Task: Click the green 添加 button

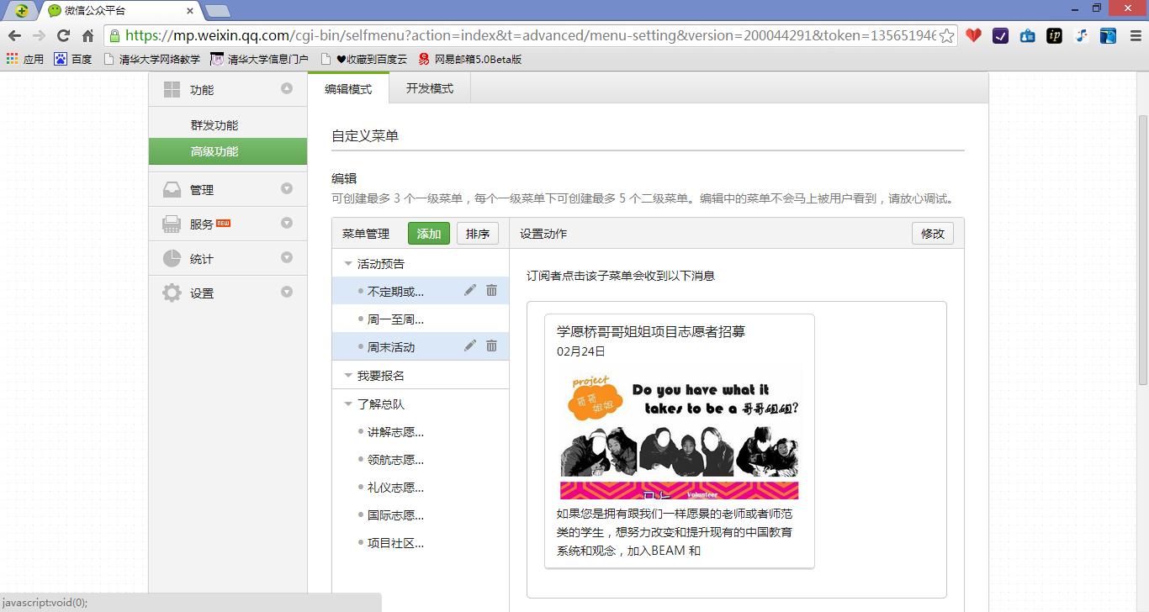Action: pos(428,234)
